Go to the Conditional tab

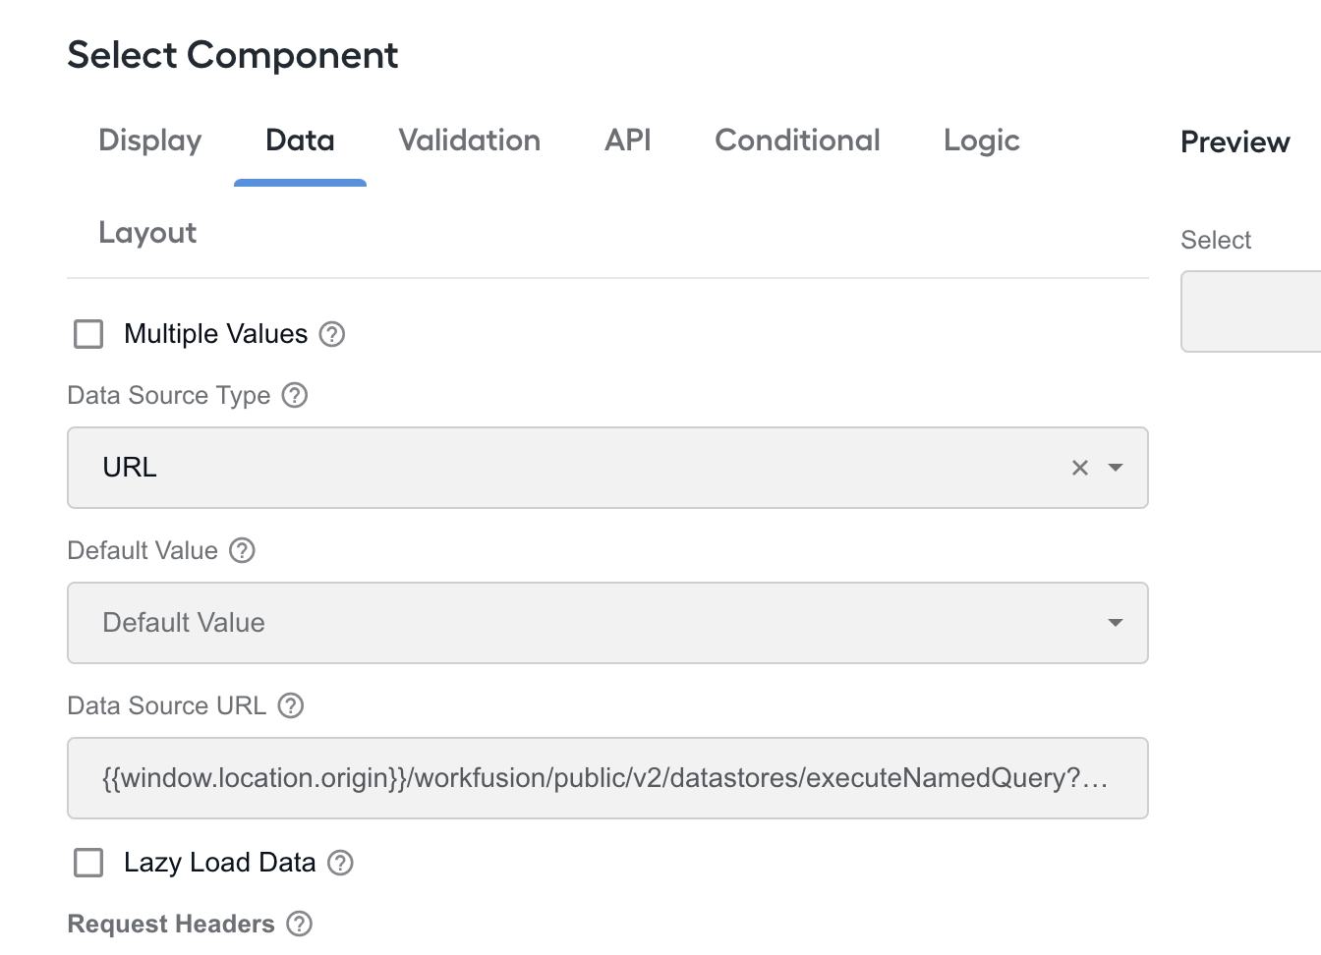tap(797, 140)
